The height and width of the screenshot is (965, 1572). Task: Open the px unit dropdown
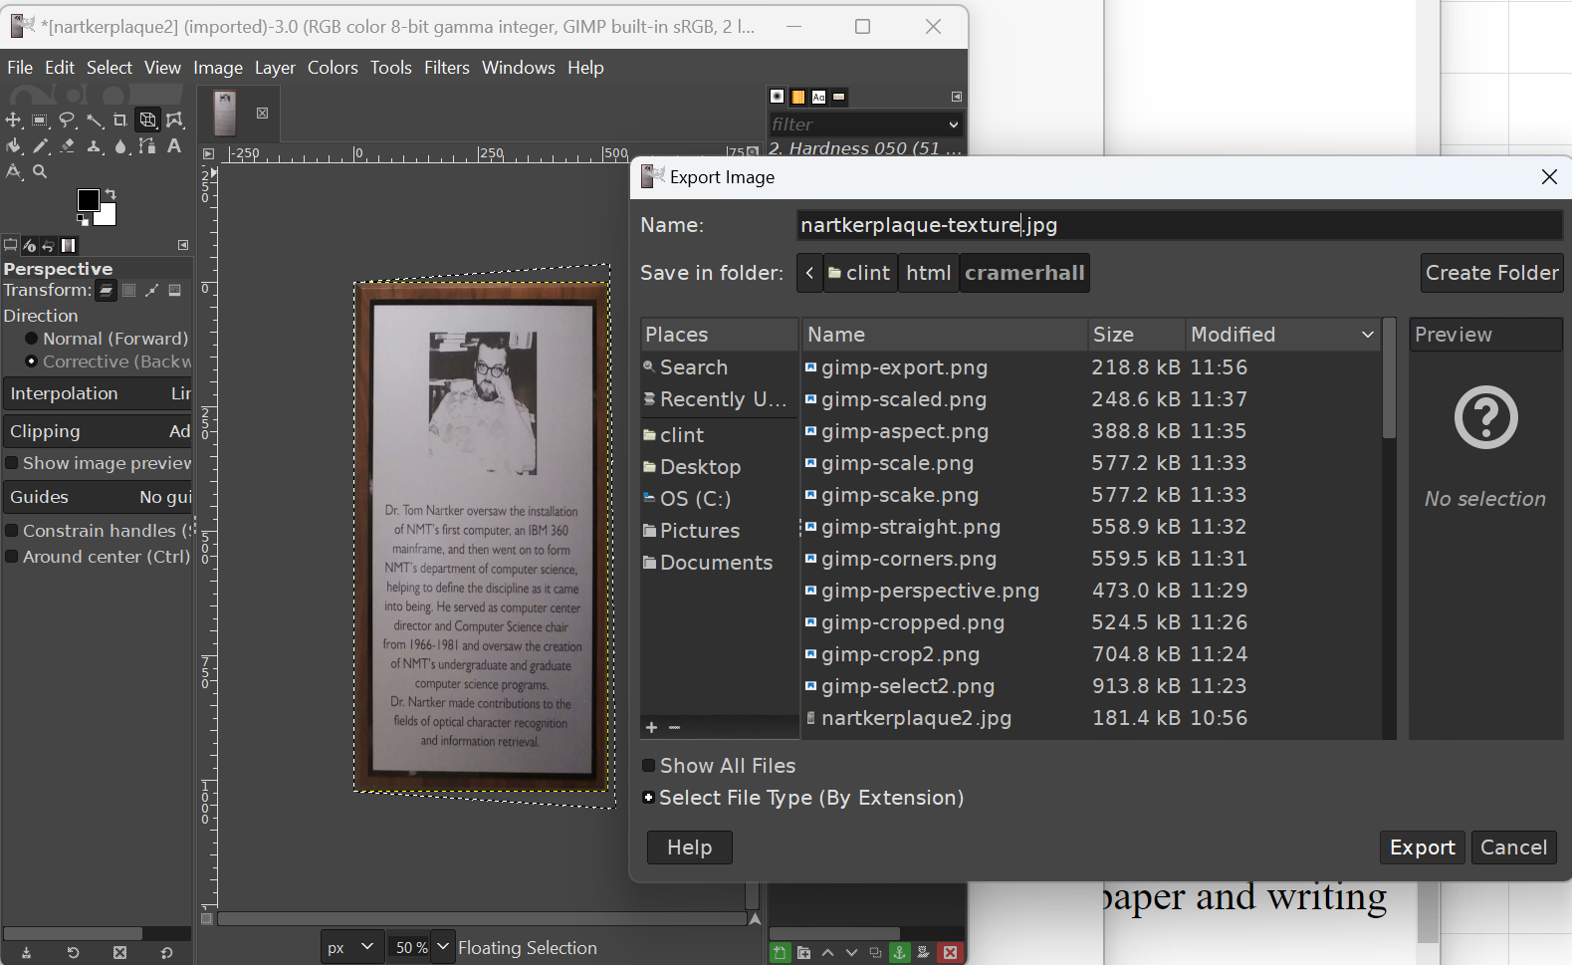[x=351, y=947]
